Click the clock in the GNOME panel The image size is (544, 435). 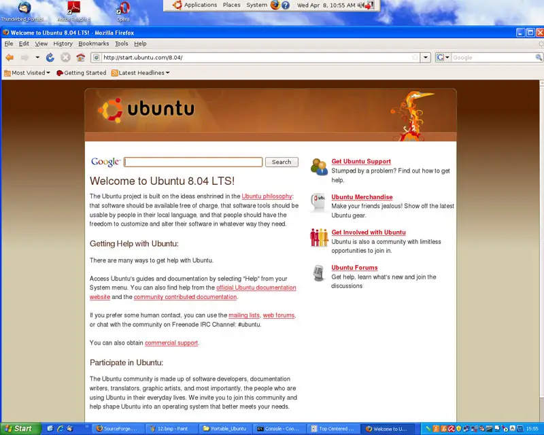(326, 5)
